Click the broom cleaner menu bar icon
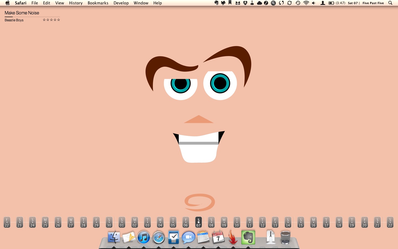The width and height of the screenshot is (398, 249). click(252, 3)
